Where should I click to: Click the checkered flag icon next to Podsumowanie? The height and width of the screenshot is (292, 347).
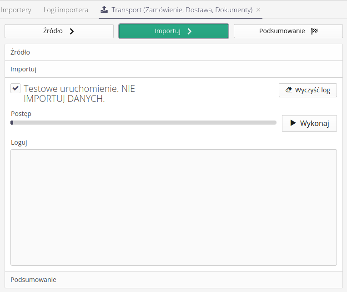click(x=314, y=31)
